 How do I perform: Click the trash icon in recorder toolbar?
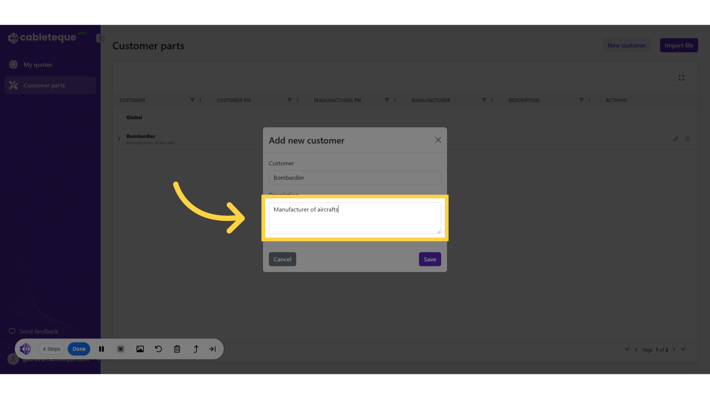coord(177,349)
